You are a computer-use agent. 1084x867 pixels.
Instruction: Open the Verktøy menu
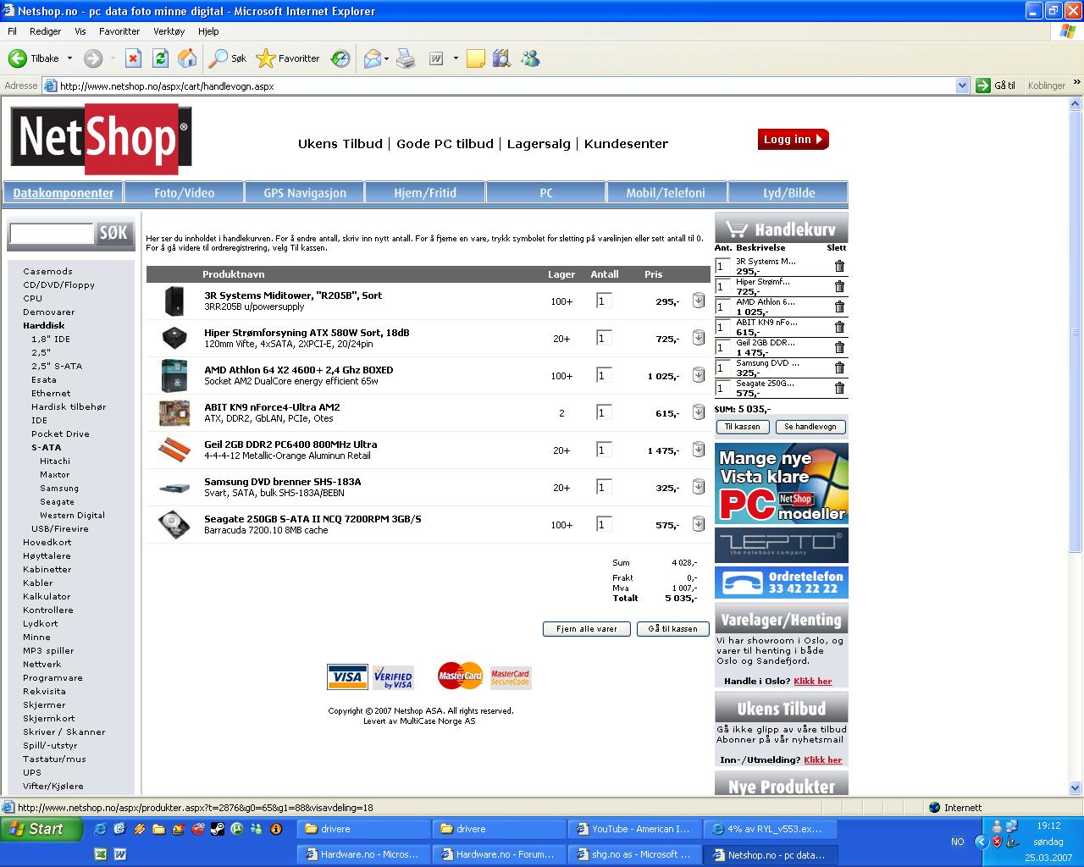coord(169,31)
